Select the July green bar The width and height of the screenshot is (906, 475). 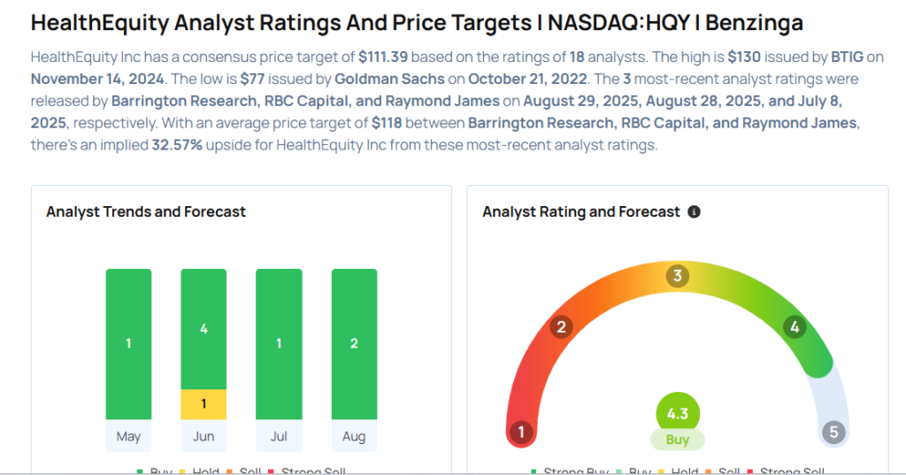point(279,344)
